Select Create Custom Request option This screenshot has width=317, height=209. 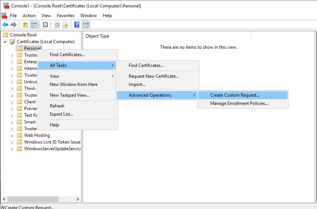235,95
